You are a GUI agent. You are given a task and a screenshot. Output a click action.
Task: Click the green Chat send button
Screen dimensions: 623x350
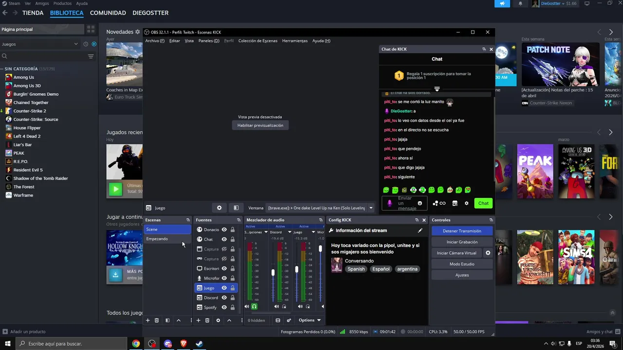(x=483, y=203)
